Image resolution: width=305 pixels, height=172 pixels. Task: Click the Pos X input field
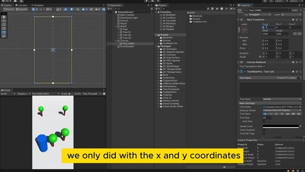click(269, 28)
